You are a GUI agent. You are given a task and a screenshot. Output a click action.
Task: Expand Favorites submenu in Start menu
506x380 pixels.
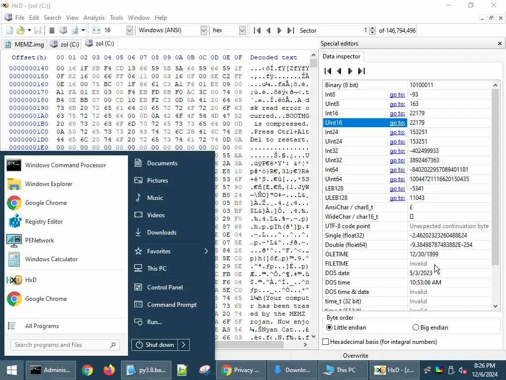coord(206,251)
